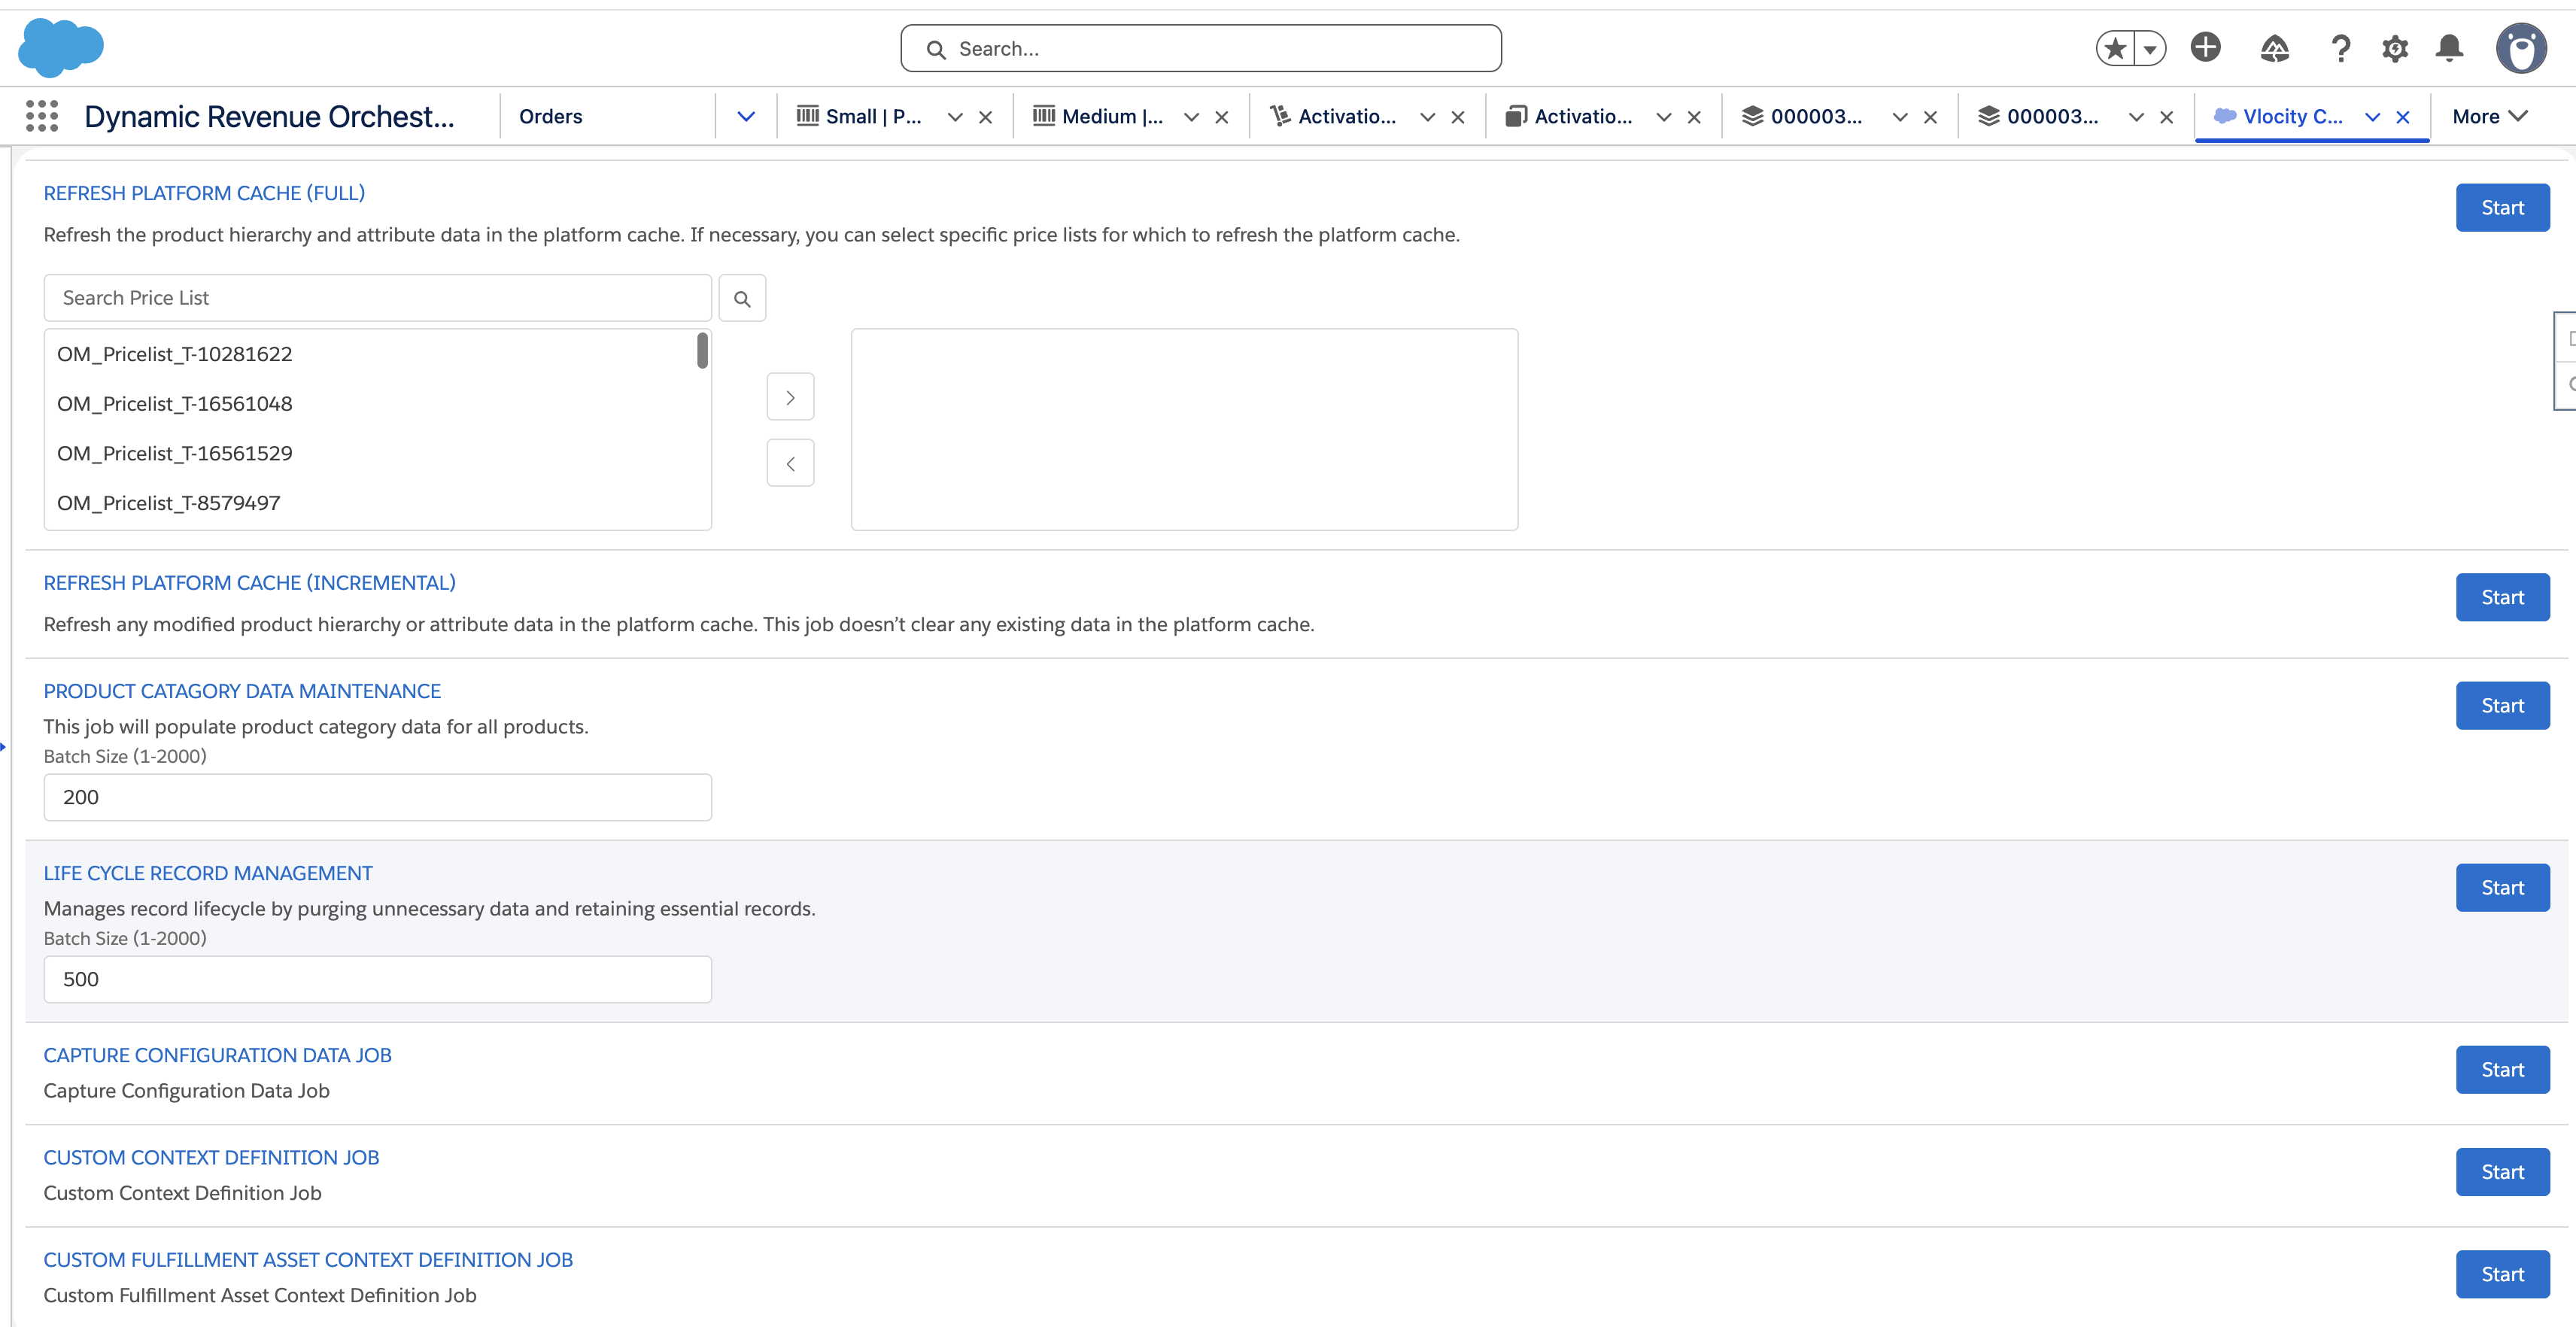Open the Global Actions plus icon
The image size is (2576, 1327).
[2205, 47]
